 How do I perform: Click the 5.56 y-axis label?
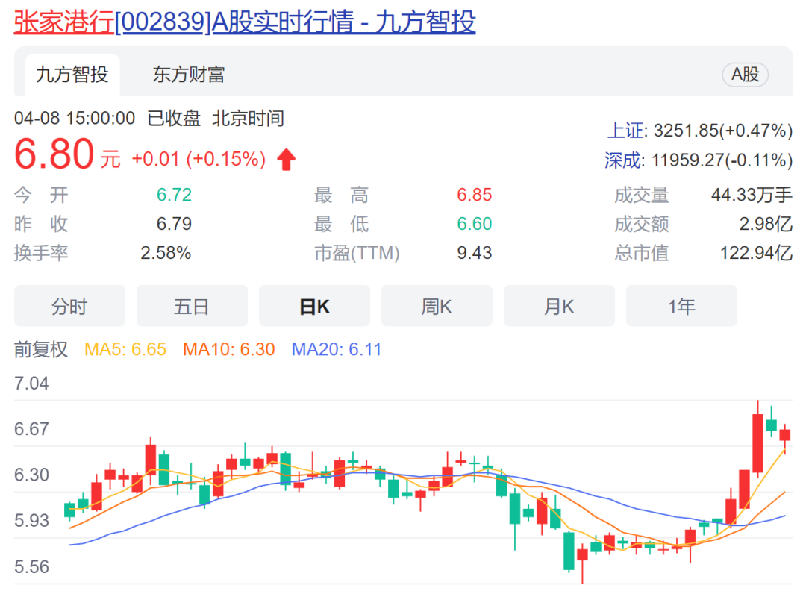coord(31,567)
